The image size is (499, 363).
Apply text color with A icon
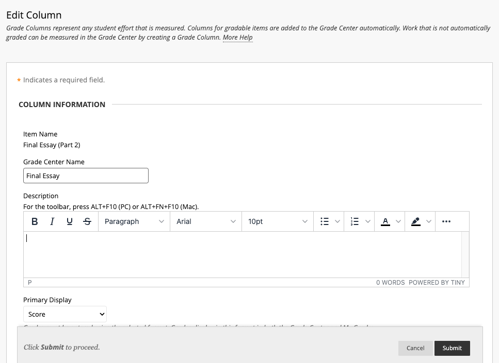[385, 221]
